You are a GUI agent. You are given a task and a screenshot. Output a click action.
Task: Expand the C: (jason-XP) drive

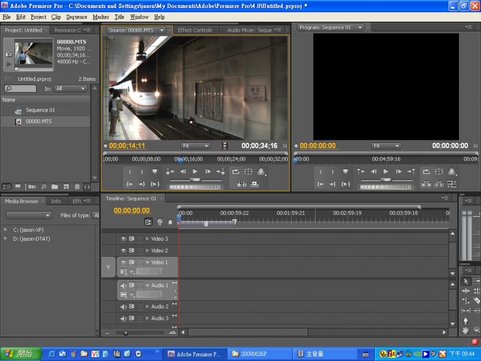[6, 230]
